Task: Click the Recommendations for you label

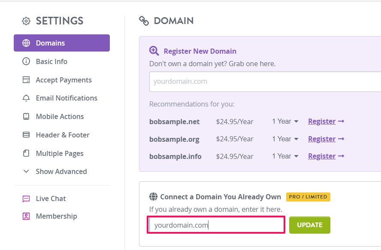Action: [x=192, y=104]
